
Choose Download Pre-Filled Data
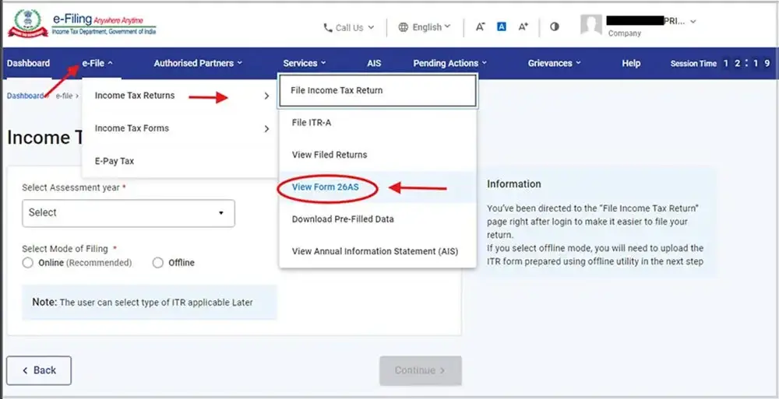pos(378,219)
